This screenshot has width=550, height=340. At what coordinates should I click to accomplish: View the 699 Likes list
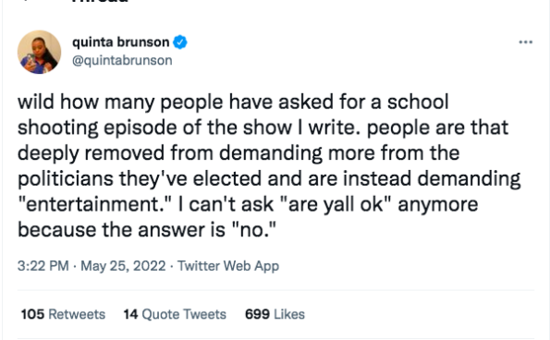[275, 314]
